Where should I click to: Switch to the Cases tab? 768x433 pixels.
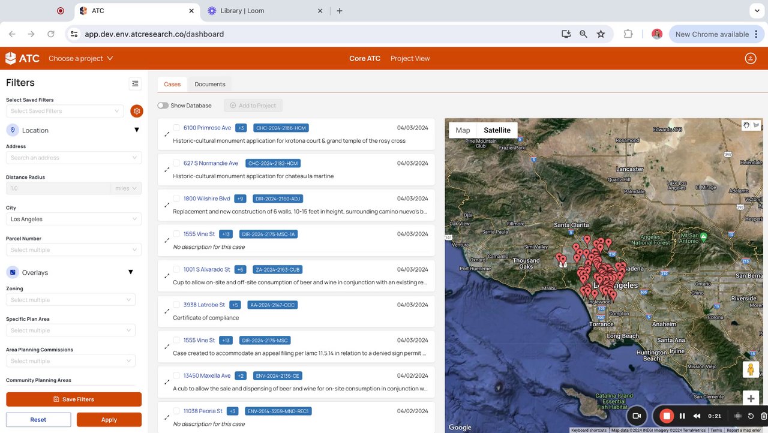172,84
